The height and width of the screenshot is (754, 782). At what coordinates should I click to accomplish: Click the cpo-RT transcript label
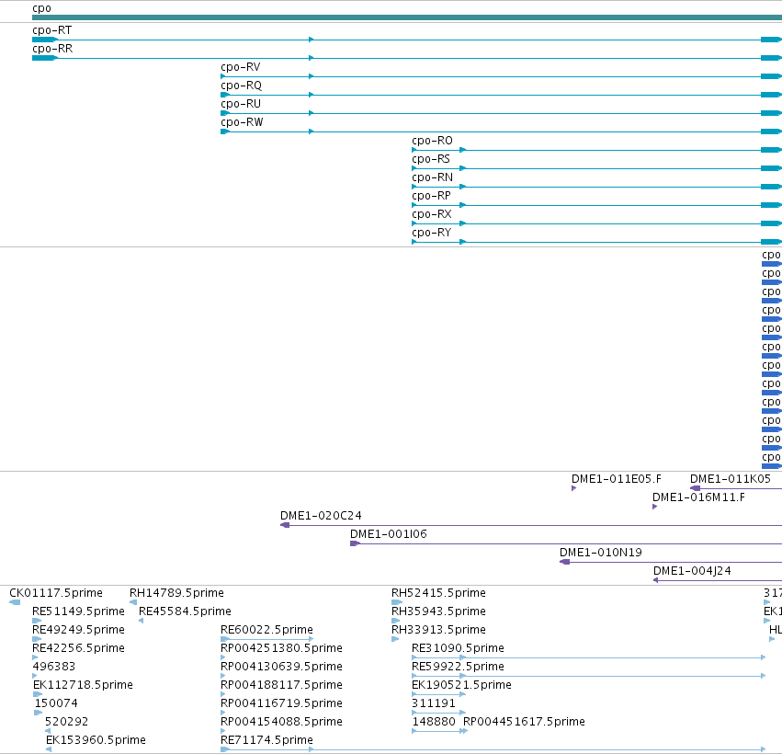tap(51, 30)
